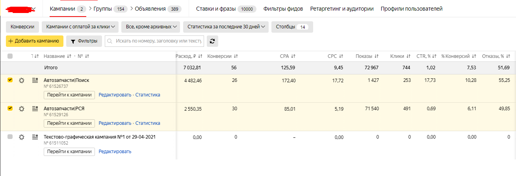Open the Фильтры button with funnel icon

[84, 41]
